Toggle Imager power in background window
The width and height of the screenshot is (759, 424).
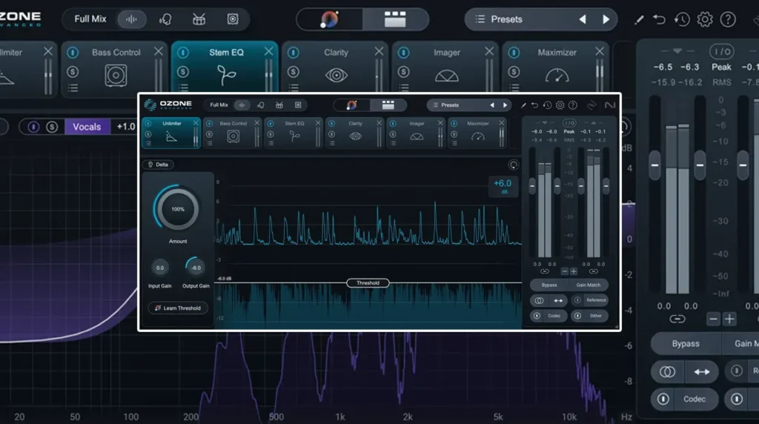(404, 53)
